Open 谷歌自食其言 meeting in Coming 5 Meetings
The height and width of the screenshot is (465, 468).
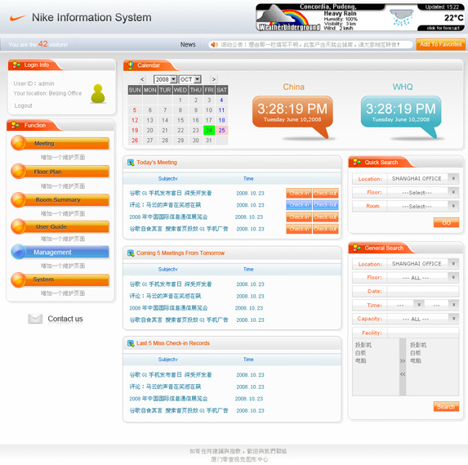[x=179, y=320]
